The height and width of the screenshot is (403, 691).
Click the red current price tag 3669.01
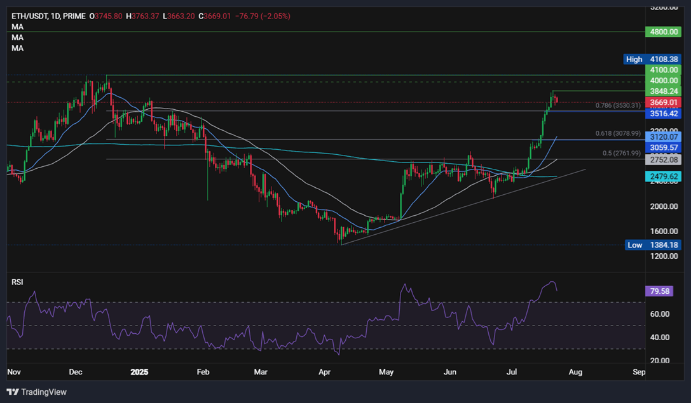[x=664, y=102]
